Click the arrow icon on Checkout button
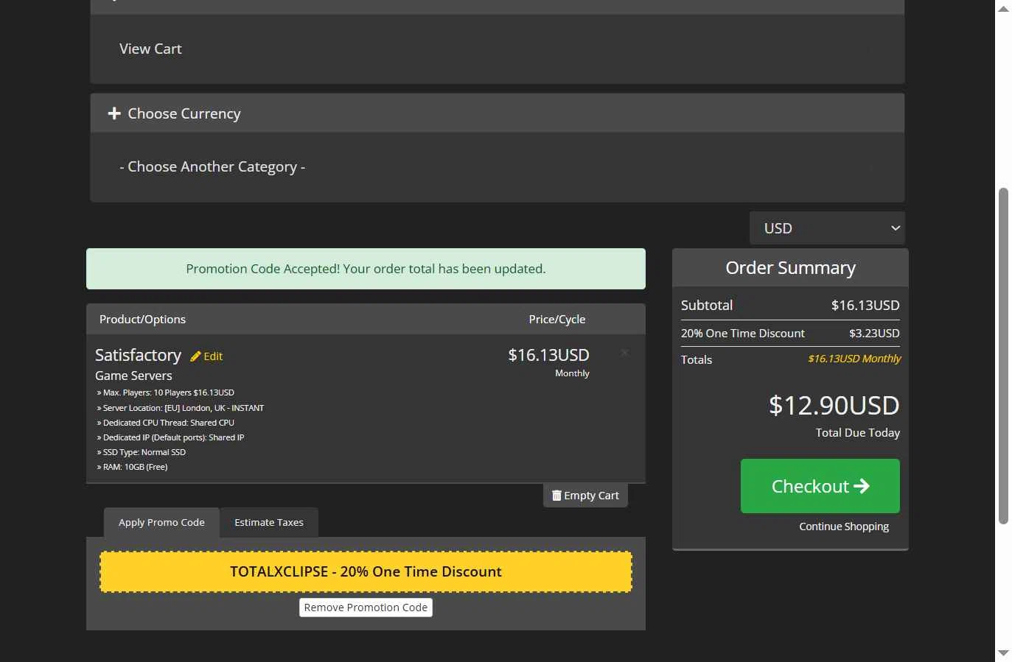 862,486
